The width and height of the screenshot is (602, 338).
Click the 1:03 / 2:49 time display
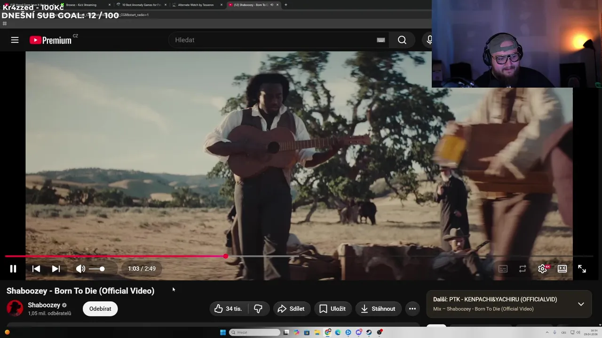(x=142, y=269)
